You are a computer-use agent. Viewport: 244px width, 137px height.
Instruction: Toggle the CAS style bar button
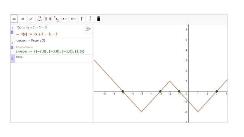pyautogui.click(x=88, y=29)
